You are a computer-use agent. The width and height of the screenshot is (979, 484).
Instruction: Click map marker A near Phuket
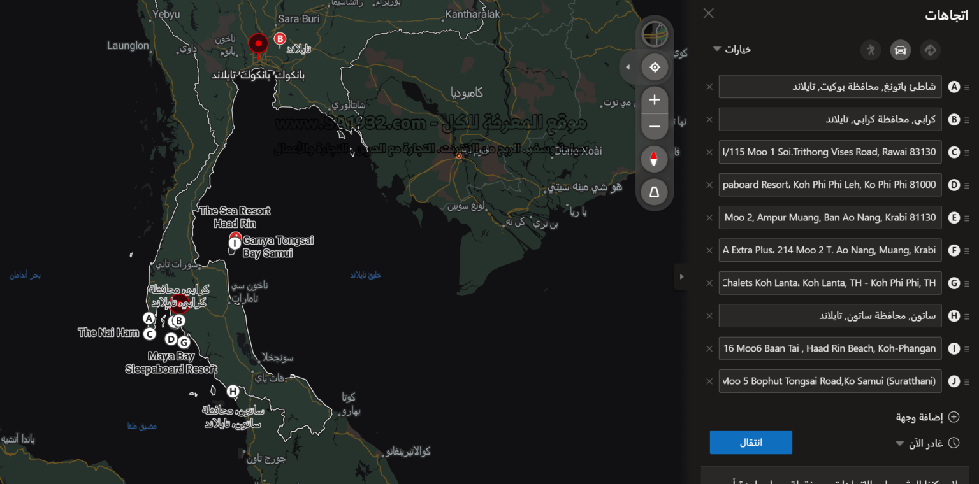[149, 318]
